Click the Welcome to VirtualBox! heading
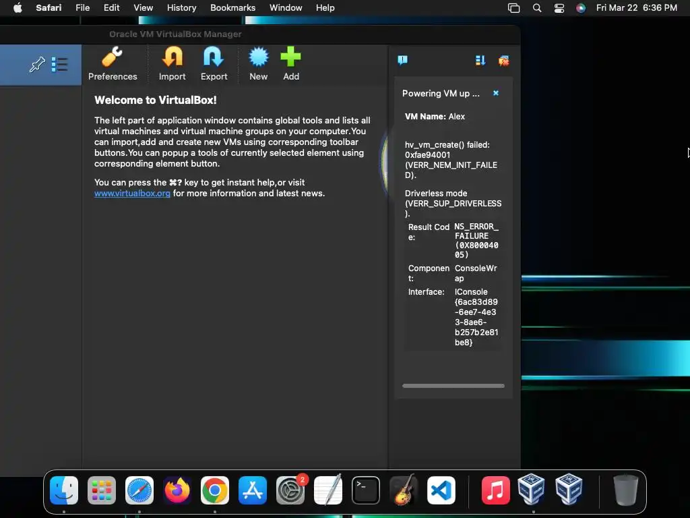The image size is (690, 518). tap(156, 100)
